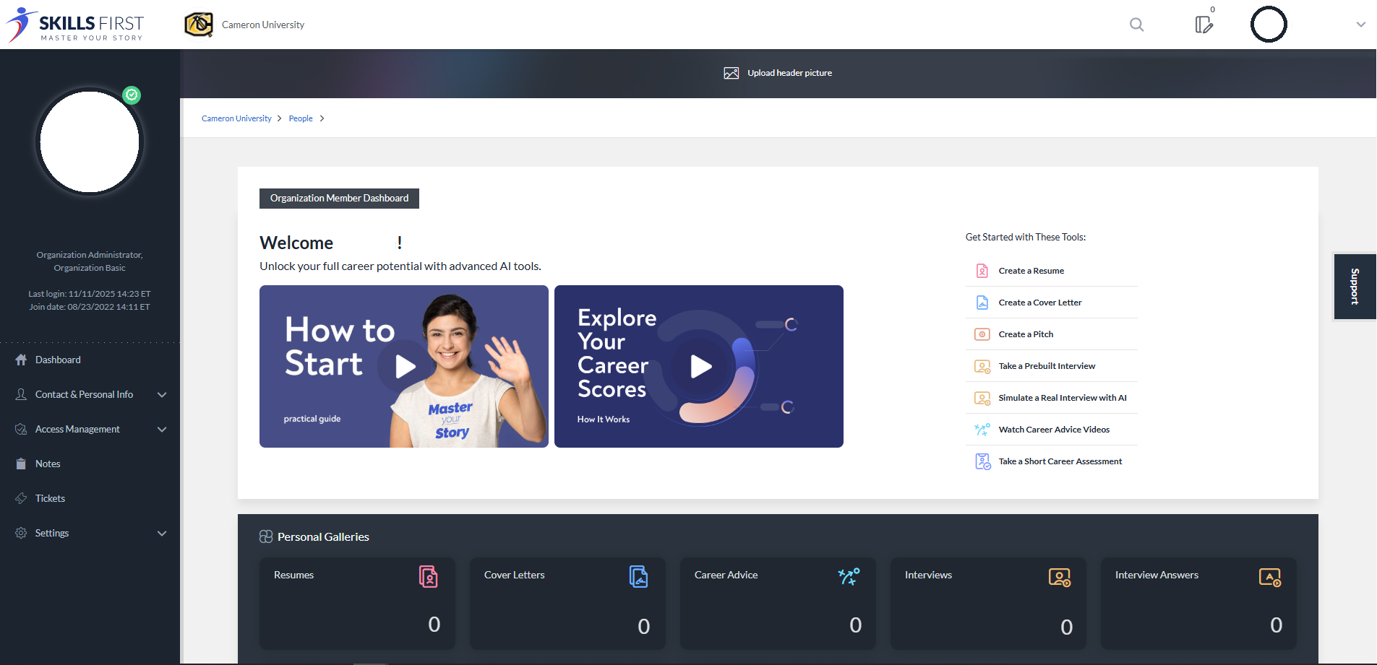Open Tickets from the sidebar
This screenshot has height=665, width=1377.
(x=50, y=498)
